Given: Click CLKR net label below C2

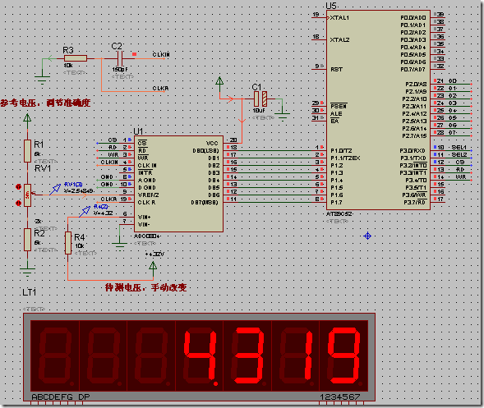Looking at the screenshot, I should pos(160,89).
